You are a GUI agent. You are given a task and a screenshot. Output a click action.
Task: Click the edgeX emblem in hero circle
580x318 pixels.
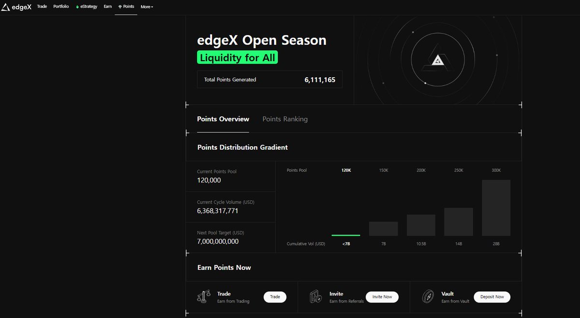438,60
